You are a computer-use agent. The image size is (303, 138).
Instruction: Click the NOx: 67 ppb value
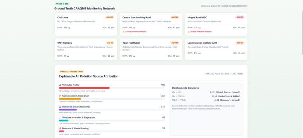(174, 28)
